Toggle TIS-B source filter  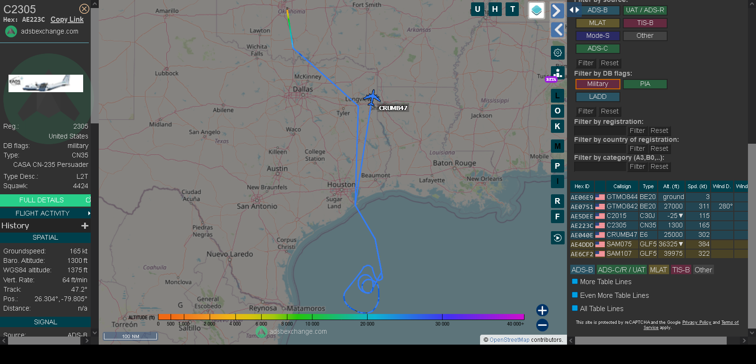[x=645, y=23]
